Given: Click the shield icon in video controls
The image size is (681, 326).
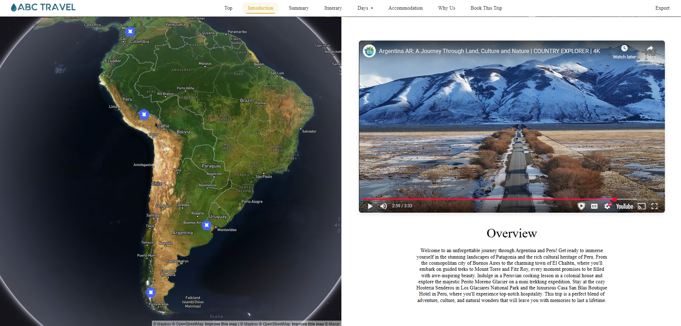Looking at the screenshot, I should (581, 206).
